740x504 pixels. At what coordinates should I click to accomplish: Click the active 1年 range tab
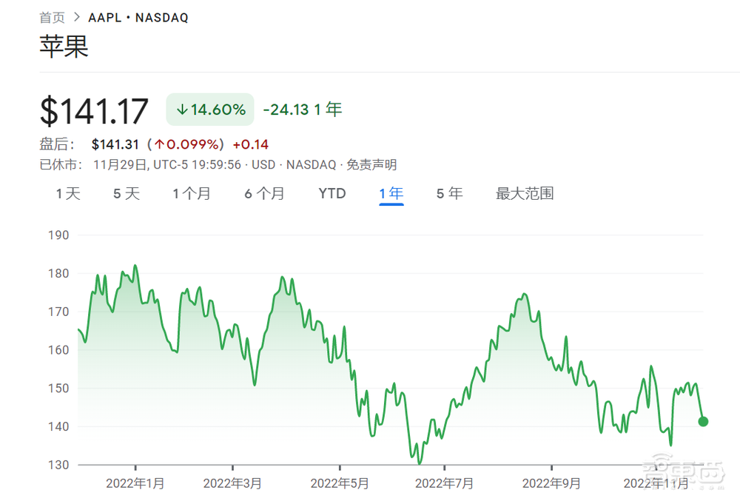coord(391,194)
